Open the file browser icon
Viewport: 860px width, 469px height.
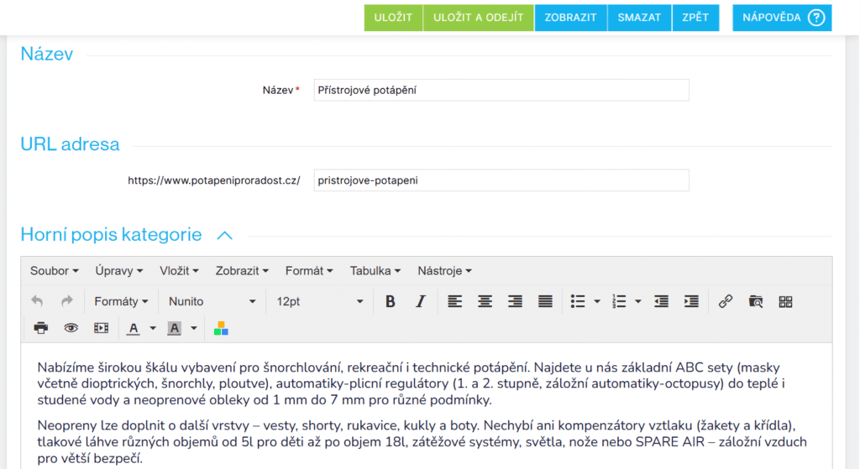tap(756, 301)
